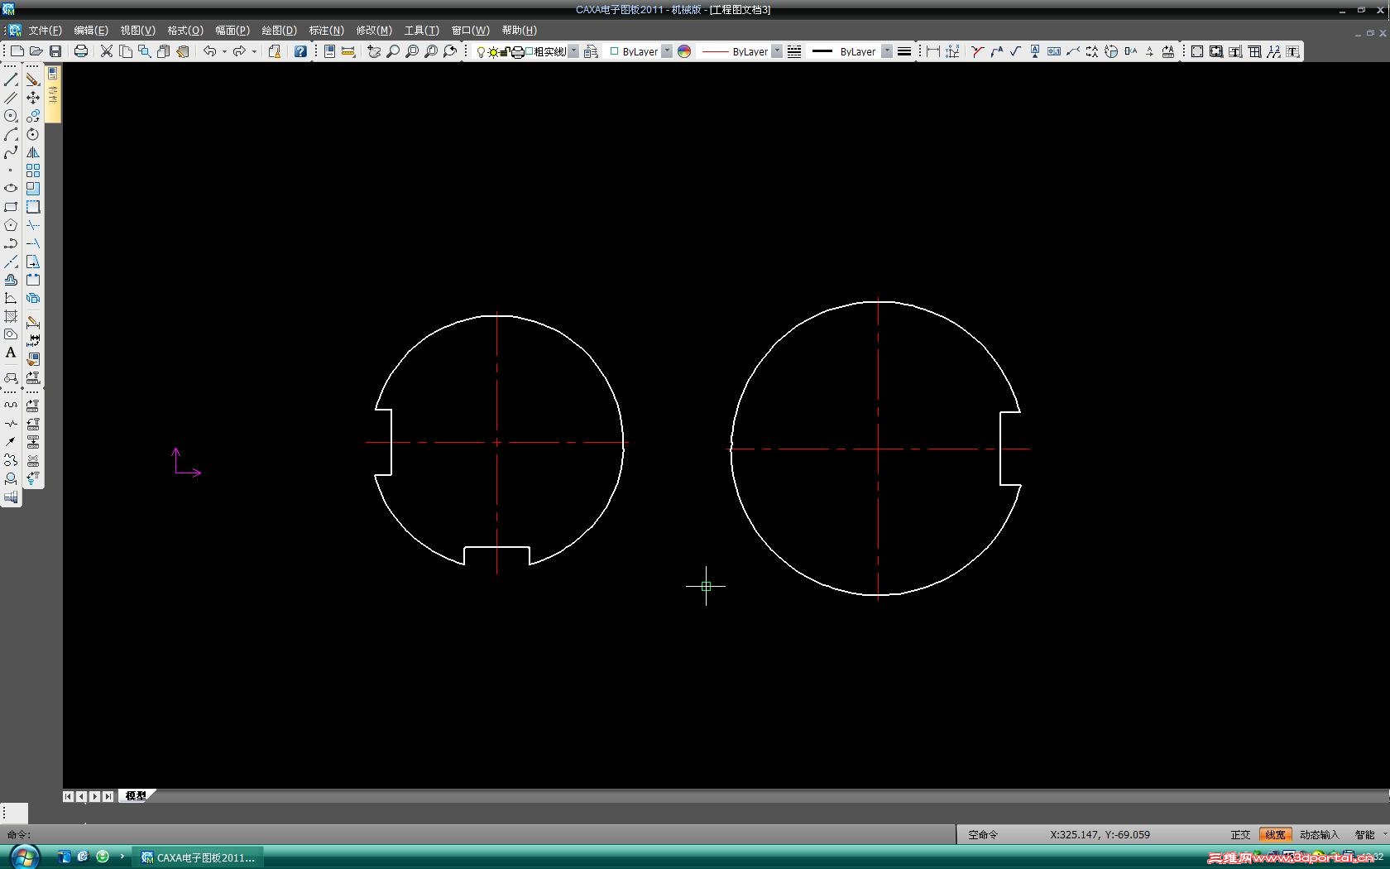Open the 标注(N) menu
Viewport: 1390px width, 869px height.
(x=326, y=30)
